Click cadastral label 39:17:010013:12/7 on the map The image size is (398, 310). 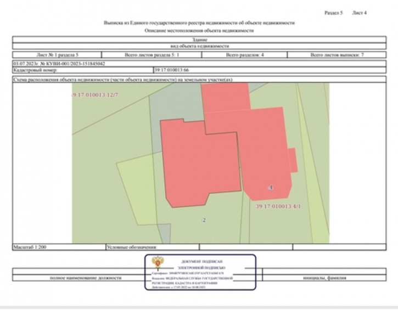point(95,95)
